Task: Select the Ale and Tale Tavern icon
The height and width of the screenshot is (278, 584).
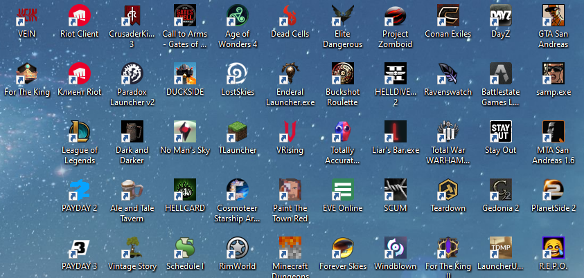Action: click(x=132, y=189)
